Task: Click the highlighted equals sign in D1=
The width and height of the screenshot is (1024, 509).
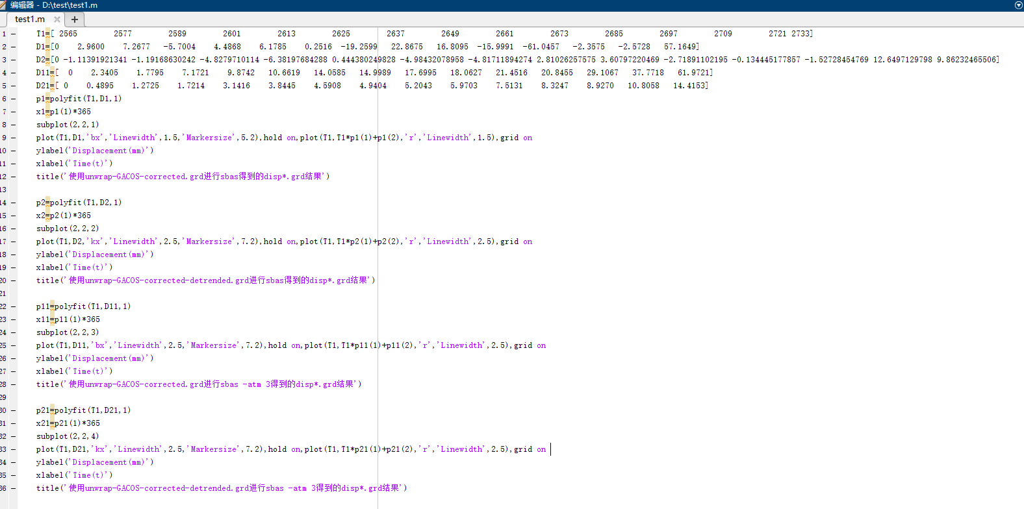Action: coord(48,47)
